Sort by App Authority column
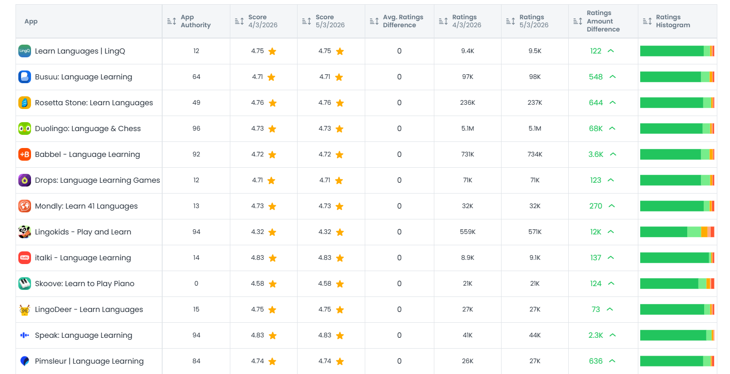 point(172,21)
